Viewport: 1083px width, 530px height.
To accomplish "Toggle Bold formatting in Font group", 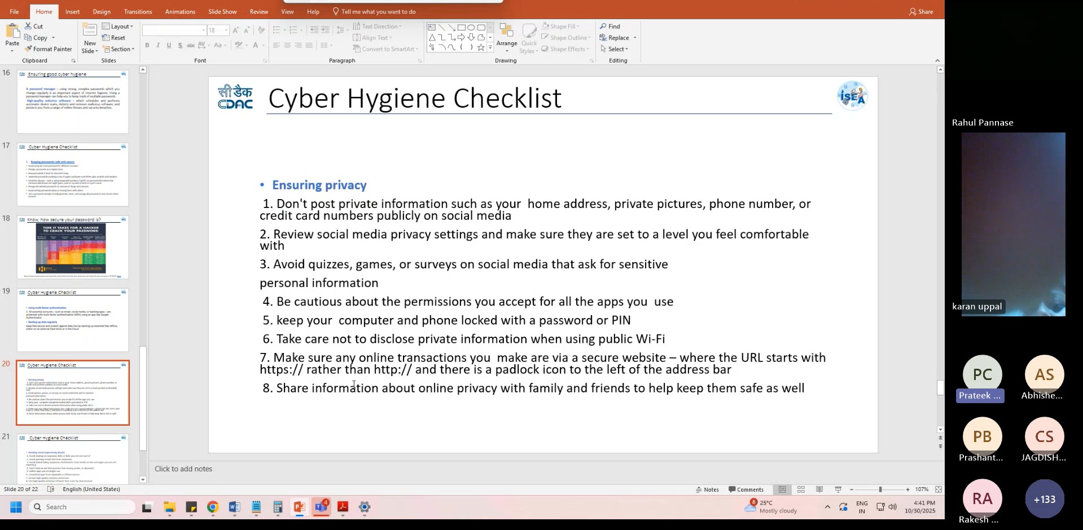I will 147,46.
